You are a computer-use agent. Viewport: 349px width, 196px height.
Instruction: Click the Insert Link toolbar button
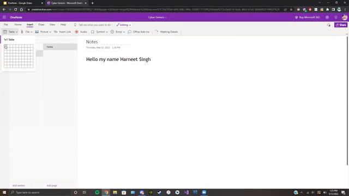62,32
